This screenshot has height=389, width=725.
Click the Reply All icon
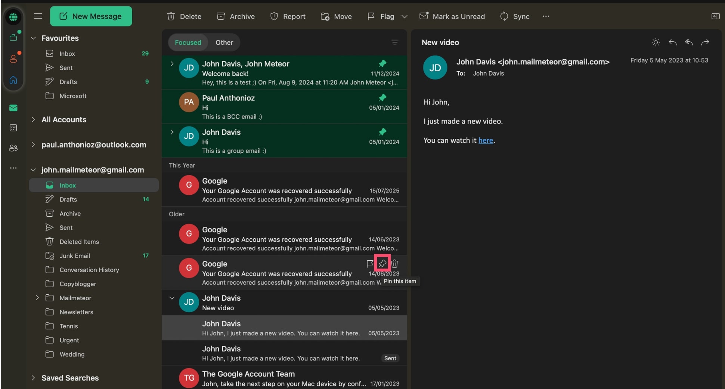[x=689, y=42]
